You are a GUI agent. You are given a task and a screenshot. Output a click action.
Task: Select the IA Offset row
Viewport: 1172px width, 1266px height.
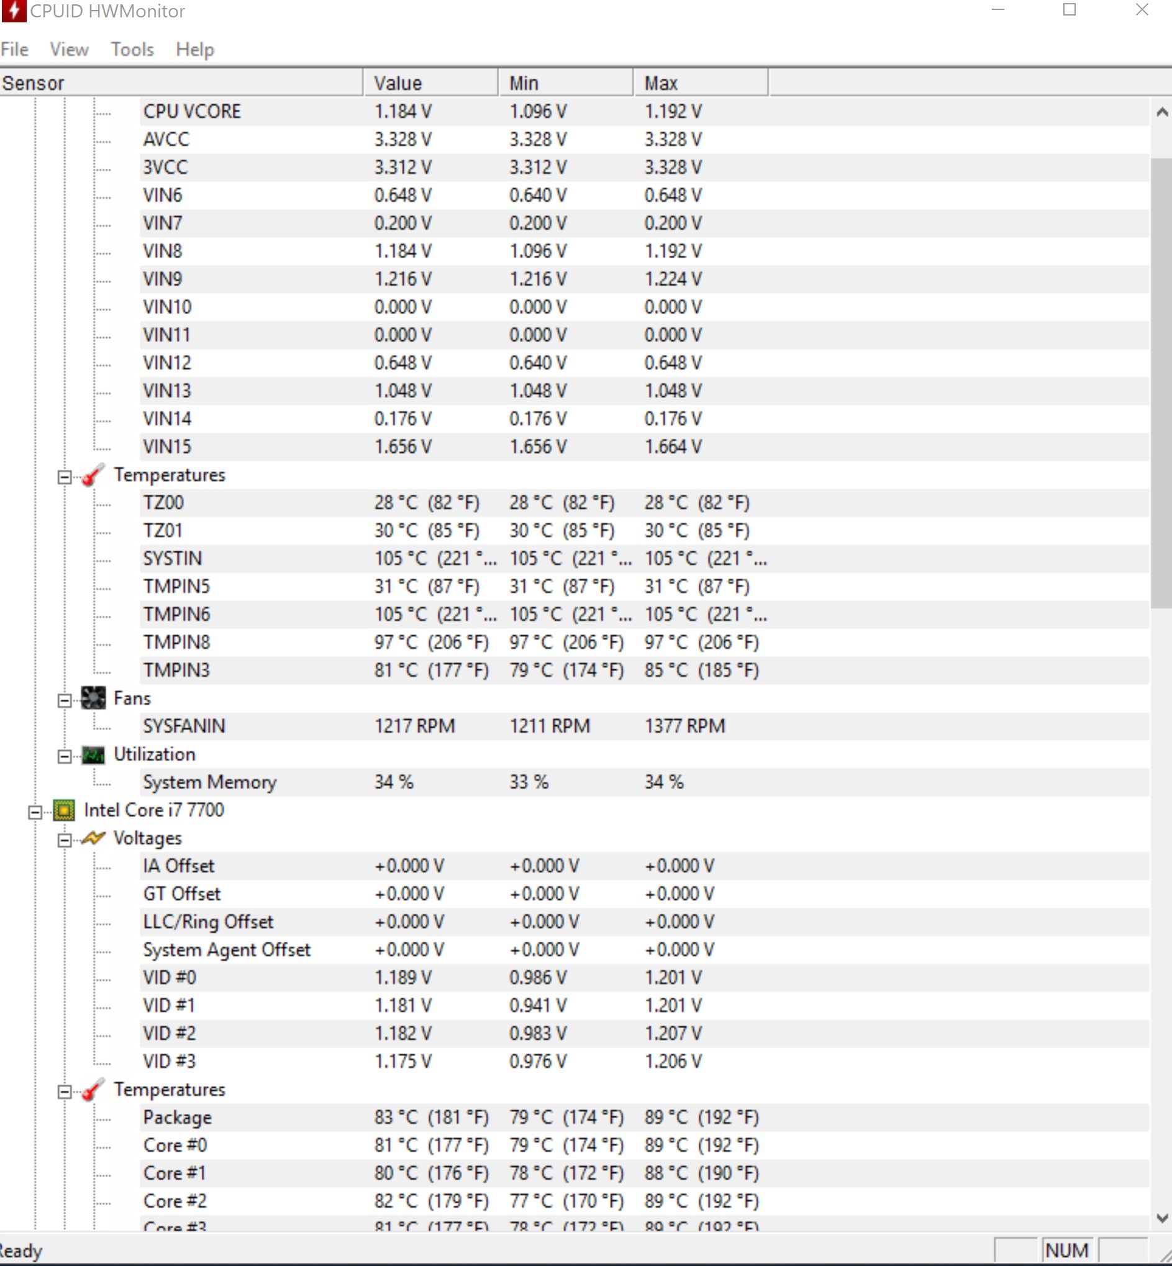coord(645,866)
